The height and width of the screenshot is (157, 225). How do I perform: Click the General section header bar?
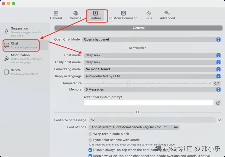(138, 28)
